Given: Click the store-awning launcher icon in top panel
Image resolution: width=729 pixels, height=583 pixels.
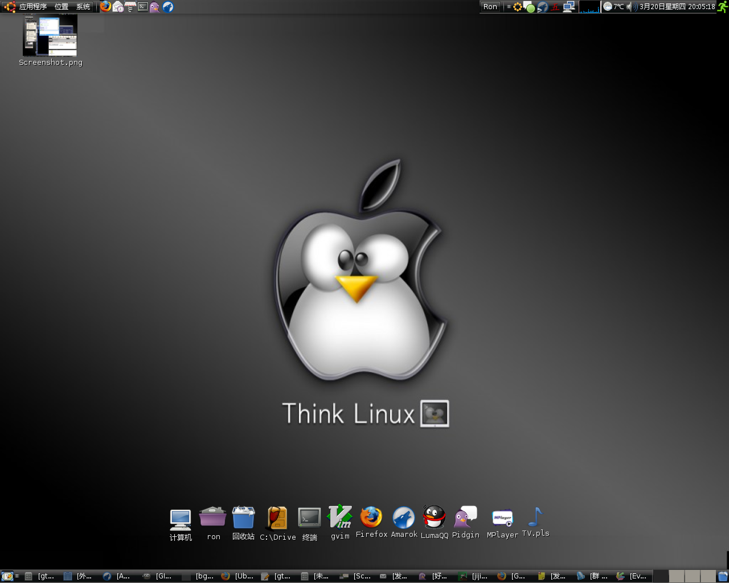Looking at the screenshot, I should pos(130,7).
